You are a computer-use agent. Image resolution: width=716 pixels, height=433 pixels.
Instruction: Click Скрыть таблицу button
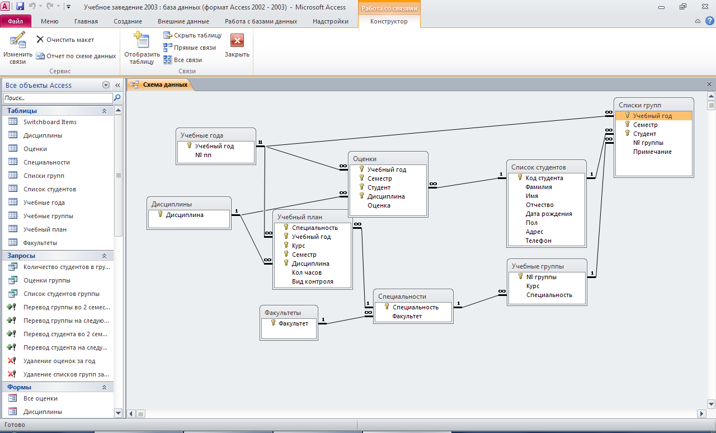coord(192,35)
